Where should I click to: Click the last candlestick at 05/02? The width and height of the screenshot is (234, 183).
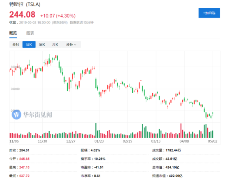213,114
